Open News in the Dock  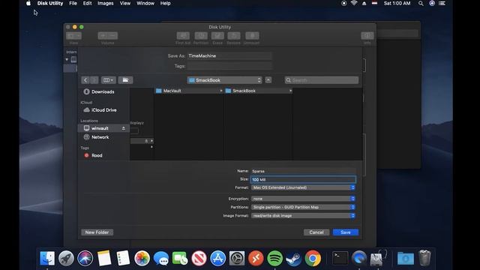tap(199, 258)
